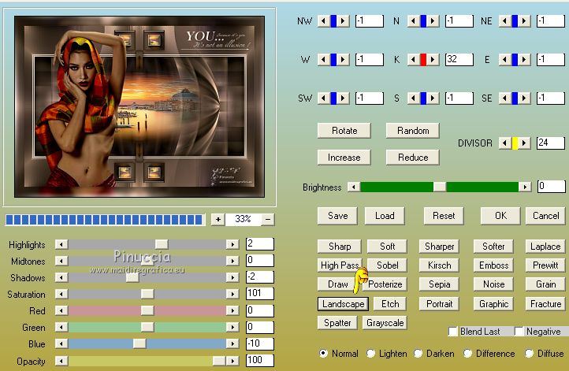Click the S right arrow

(x=433, y=98)
